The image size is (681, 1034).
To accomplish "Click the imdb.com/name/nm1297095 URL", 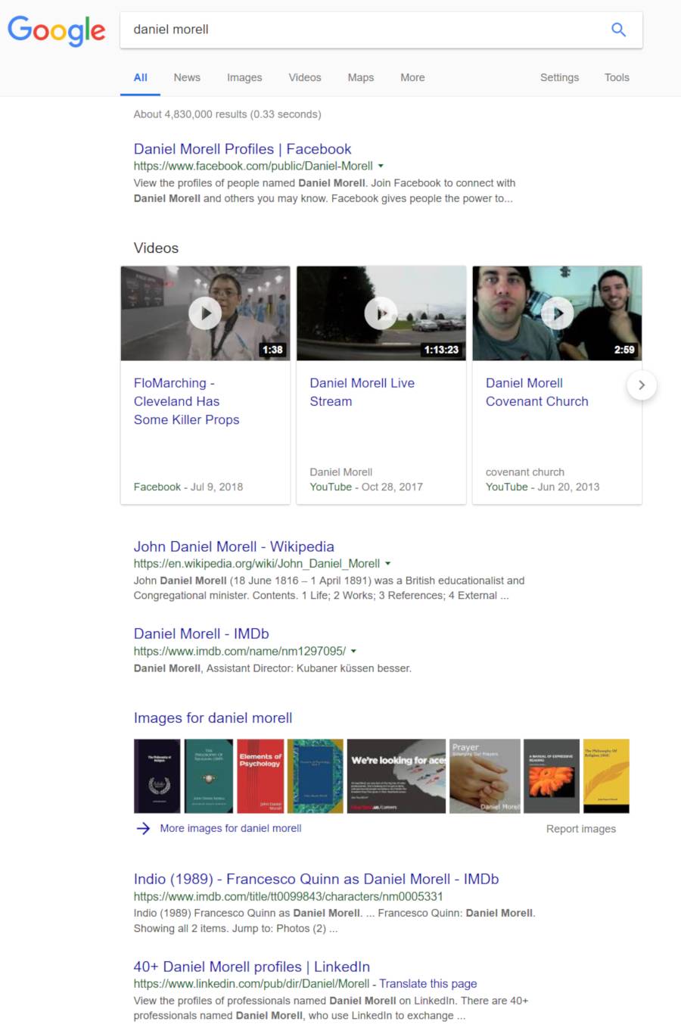I will point(240,651).
